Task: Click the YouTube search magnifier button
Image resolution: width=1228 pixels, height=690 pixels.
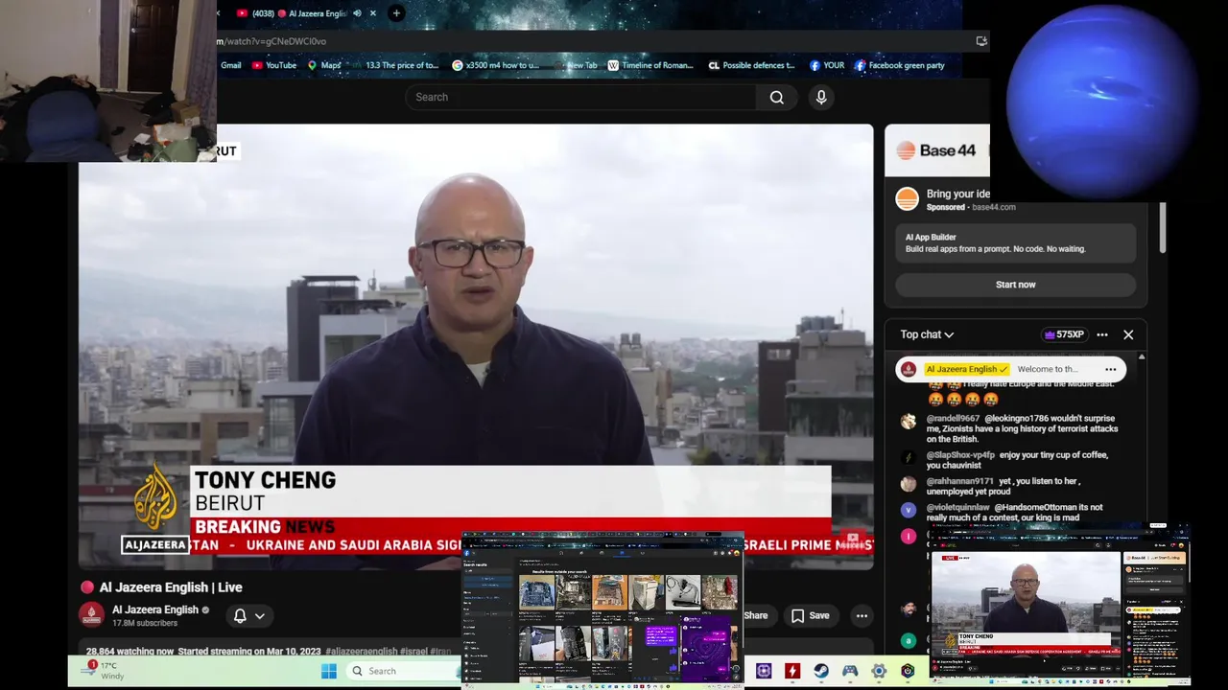Action: tap(777, 97)
